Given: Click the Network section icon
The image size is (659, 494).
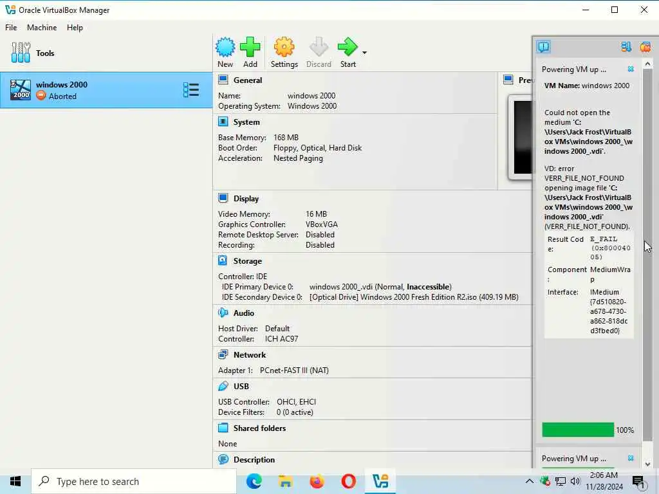Looking at the screenshot, I should point(223,354).
